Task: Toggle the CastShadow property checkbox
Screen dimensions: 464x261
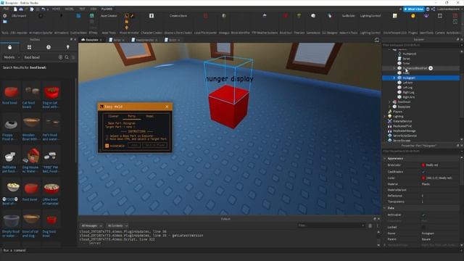Action: coord(423,172)
